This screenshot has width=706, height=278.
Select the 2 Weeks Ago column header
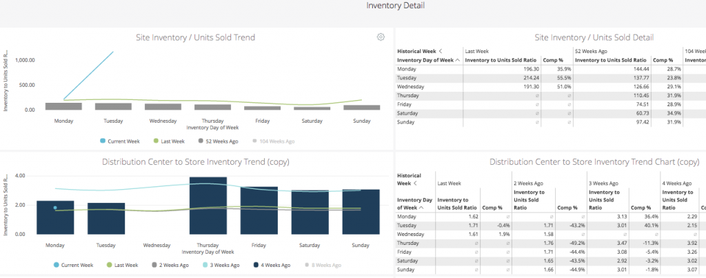pyautogui.click(x=528, y=183)
